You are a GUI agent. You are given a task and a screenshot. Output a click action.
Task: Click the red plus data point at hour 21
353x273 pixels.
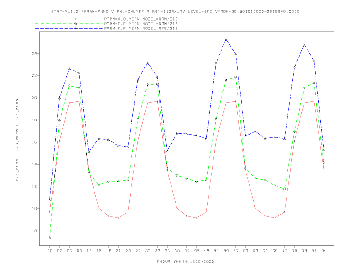118,218
